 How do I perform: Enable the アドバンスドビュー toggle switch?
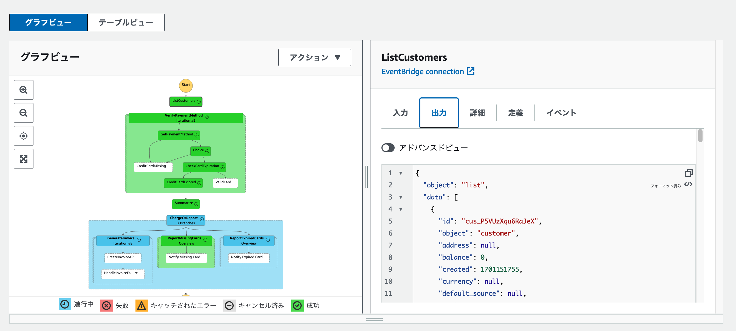388,148
